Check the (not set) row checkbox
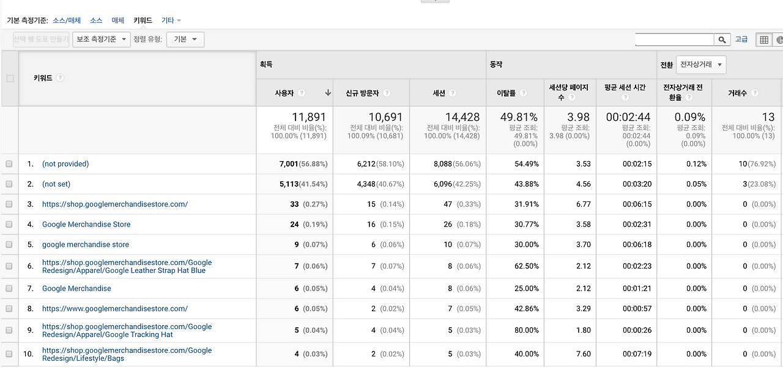This screenshot has width=783, height=368. pos(9,184)
